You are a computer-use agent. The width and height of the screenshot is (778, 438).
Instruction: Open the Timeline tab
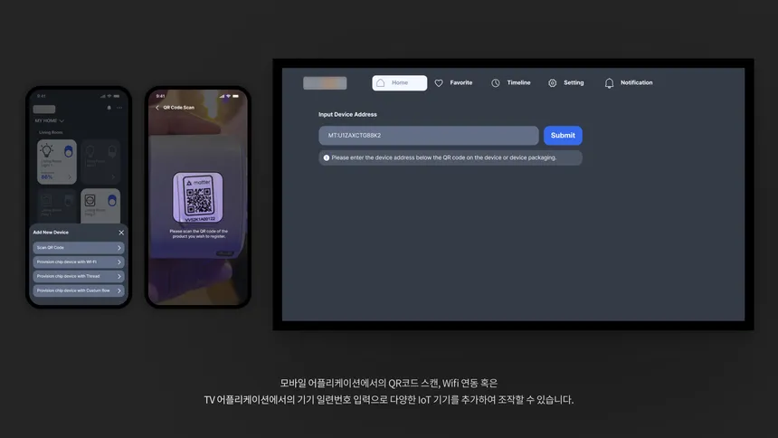tap(511, 83)
